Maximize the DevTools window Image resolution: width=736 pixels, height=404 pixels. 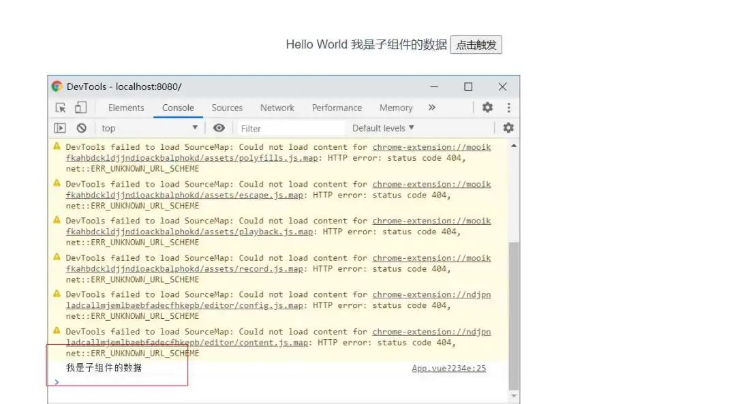(468, 87)
